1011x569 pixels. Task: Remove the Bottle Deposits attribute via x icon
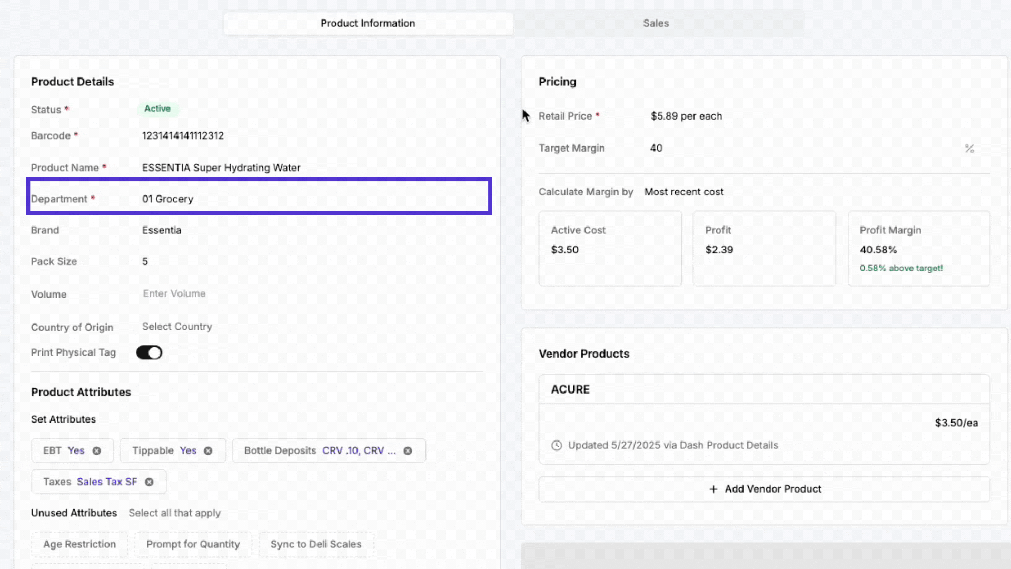[x=408, y=451]
